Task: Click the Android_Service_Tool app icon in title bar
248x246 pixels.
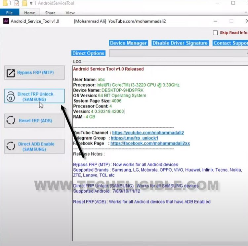Action: [x=6, y=21]
